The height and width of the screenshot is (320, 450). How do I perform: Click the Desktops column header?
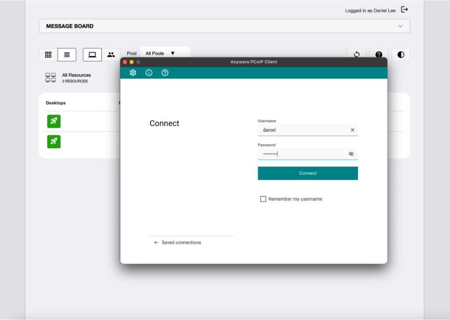pyautogui.click(x=56, y=103)
